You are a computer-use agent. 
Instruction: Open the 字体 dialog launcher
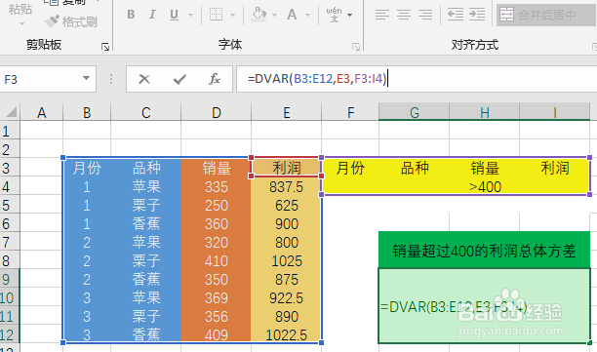[356, 47]
